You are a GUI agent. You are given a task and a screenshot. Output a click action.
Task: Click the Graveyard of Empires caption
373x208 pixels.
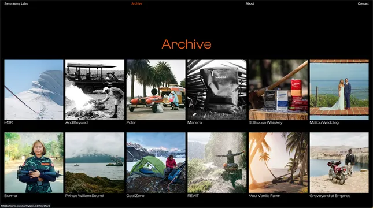[330, 196]
